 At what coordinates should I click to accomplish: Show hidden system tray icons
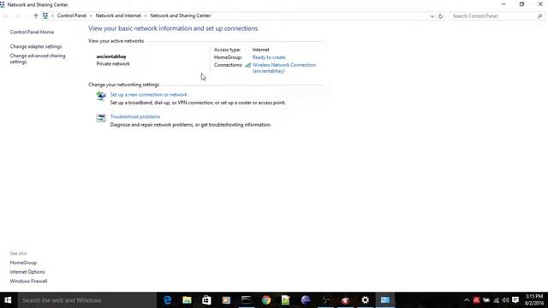pos(467,300)
